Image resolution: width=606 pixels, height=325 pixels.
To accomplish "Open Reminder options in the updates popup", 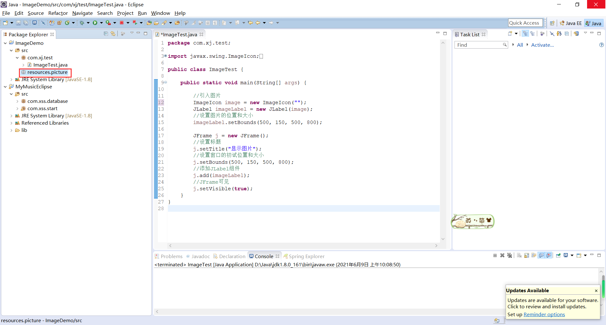I will [544, 314].
